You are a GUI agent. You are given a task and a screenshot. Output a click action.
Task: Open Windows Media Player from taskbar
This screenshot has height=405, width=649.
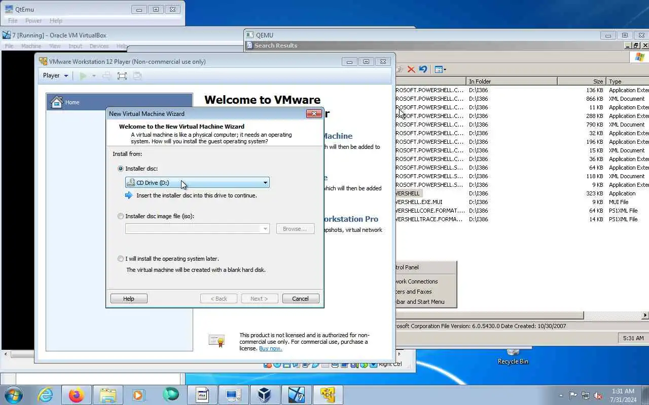pos(139,395)
